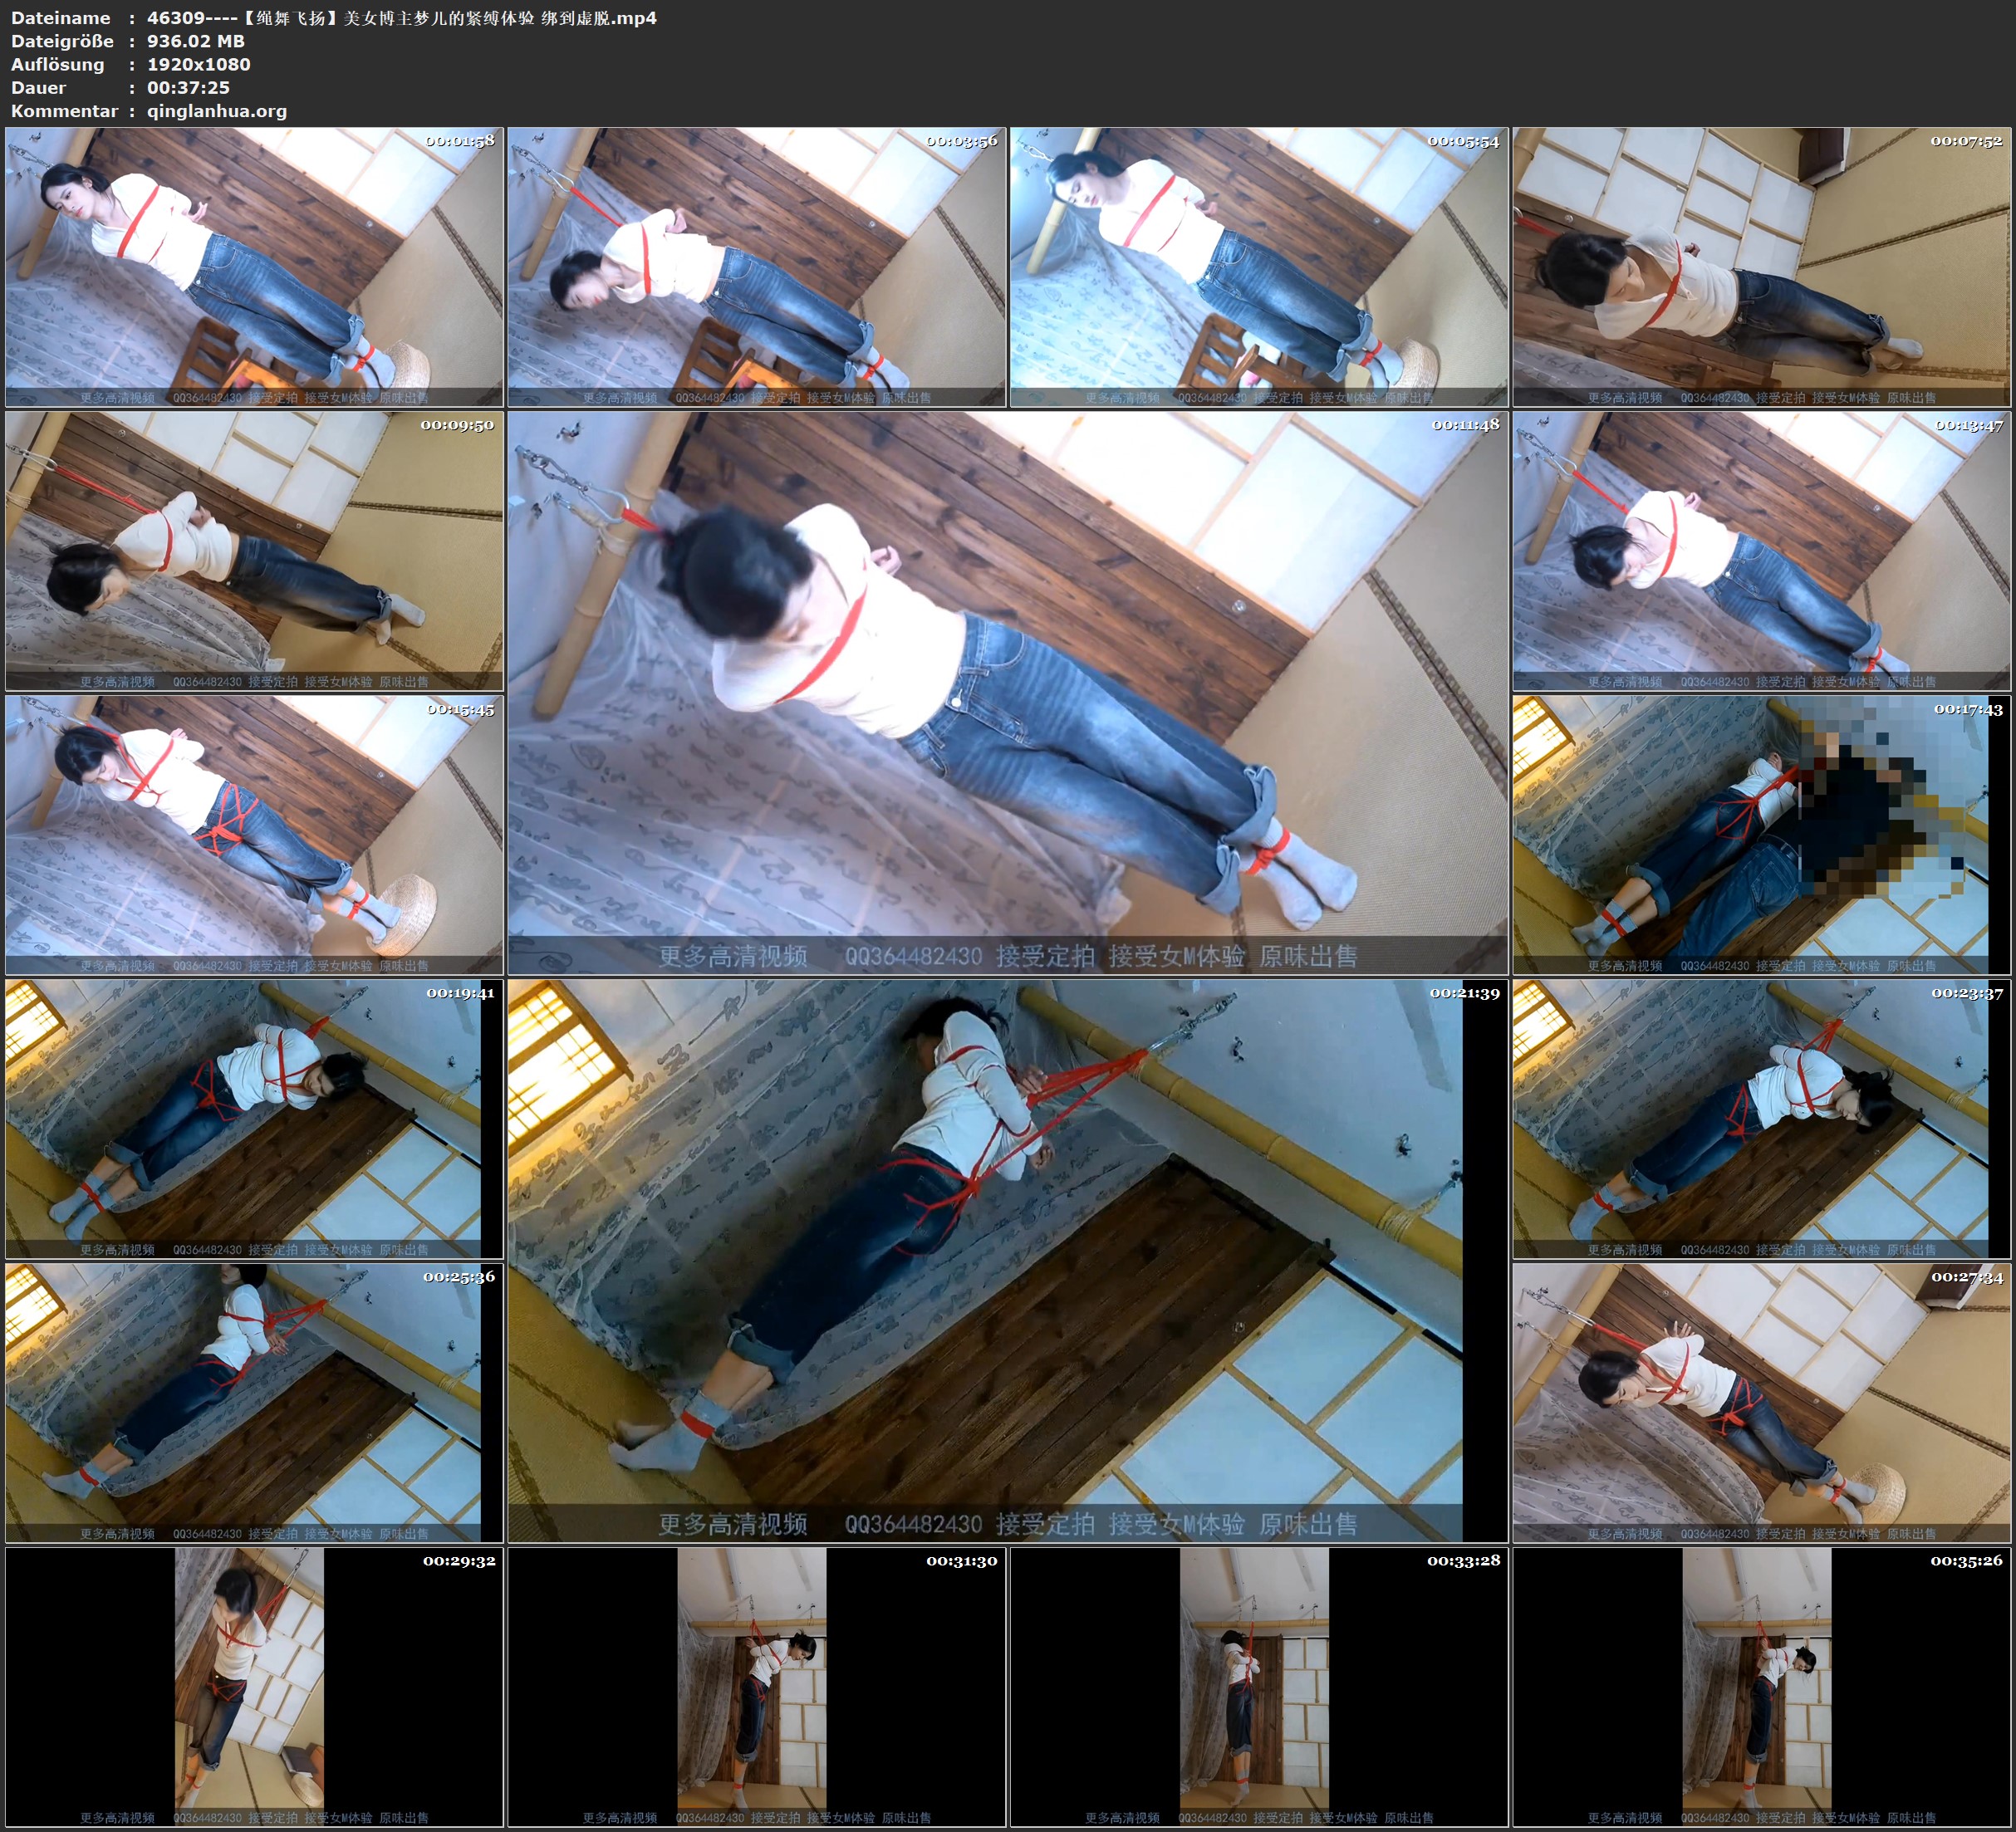Click the thumbnail timestamped 00:01:58
This screenshot has width=2016, height=1832.
coord(254,266)
